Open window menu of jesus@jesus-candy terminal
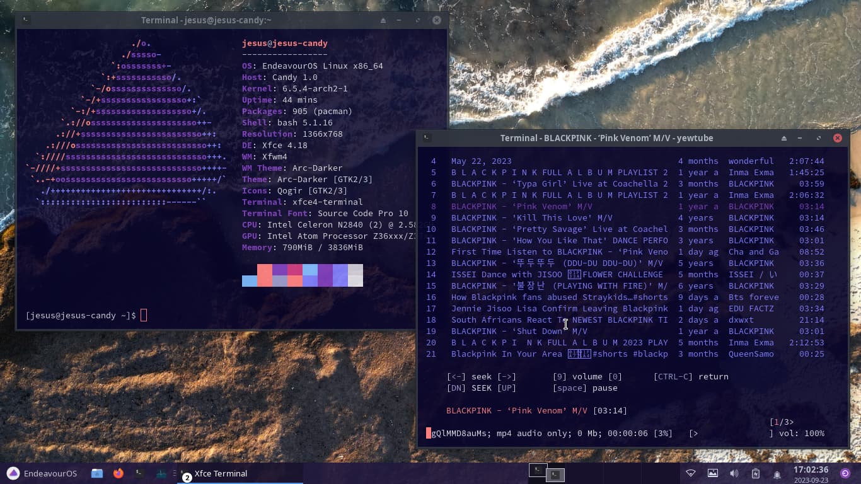The height and width of the screenshot is (484, 861). (x=25, y=20)
